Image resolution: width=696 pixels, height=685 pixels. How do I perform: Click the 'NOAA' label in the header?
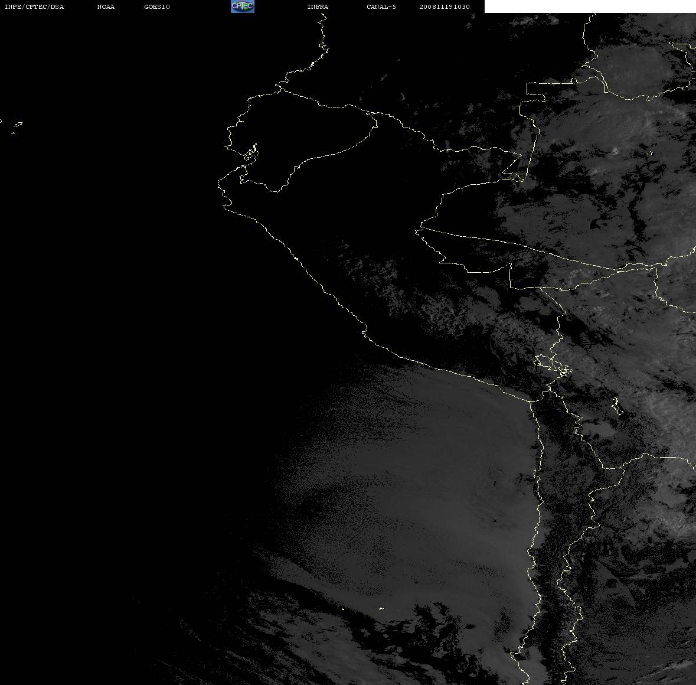[x=106, y=6]
